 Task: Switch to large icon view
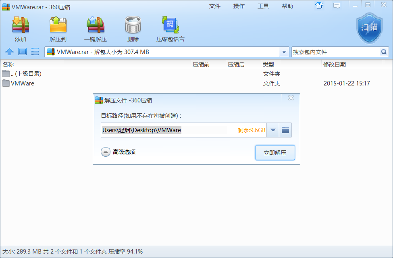point(22,52)
